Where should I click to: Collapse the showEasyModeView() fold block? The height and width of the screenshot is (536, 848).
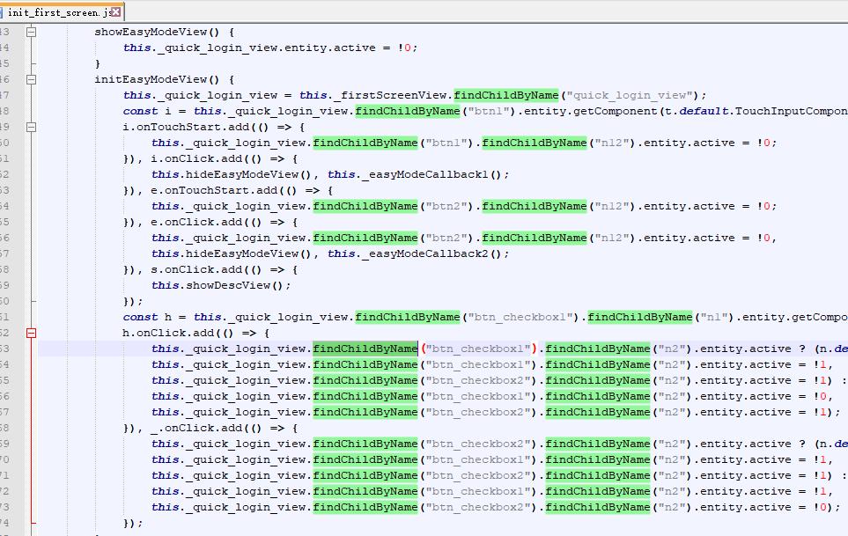click(x=32, y=32)
